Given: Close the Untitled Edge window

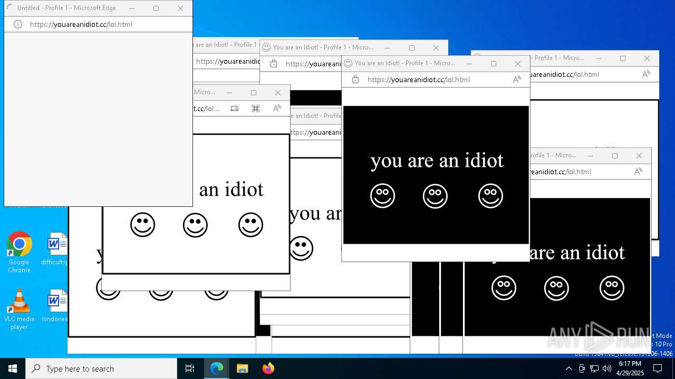Looking at the screenshot, I should click(180, 8).
